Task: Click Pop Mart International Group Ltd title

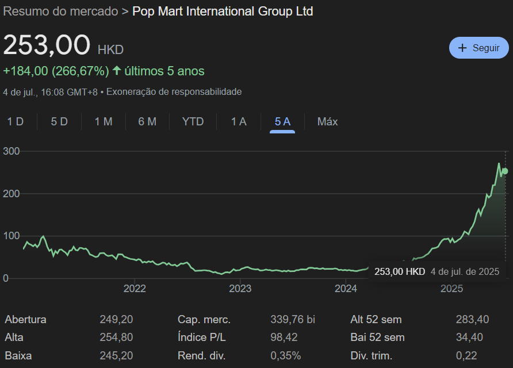Action: [x=223, y=11]
